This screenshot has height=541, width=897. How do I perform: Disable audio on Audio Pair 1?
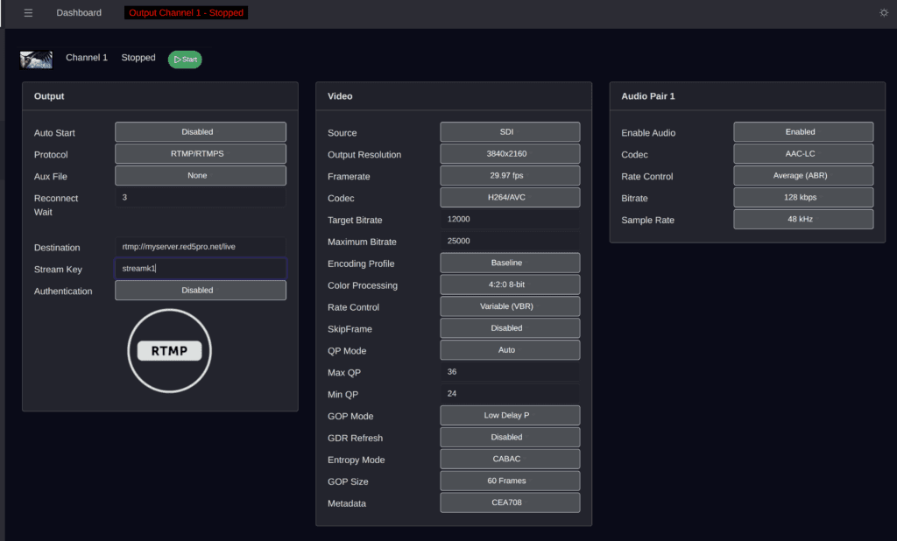802,131
